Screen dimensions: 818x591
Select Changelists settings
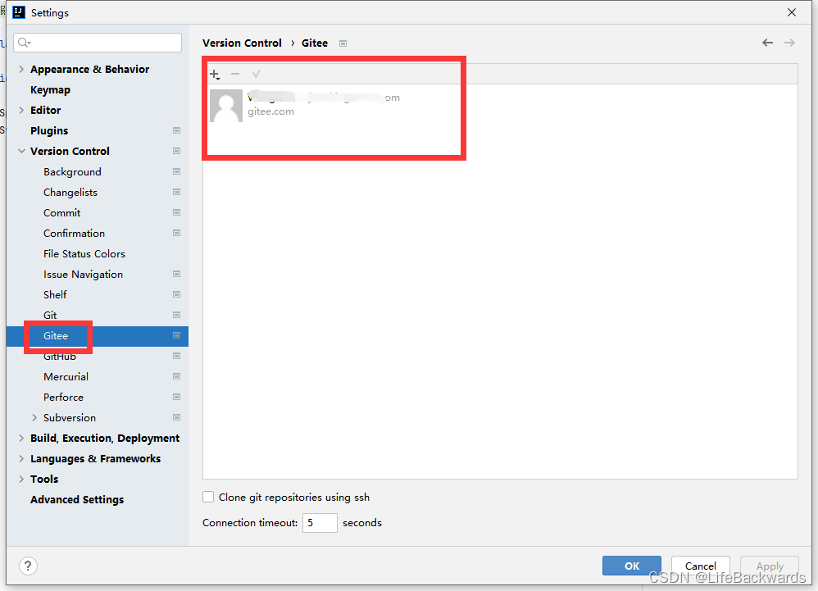(70, 192)
